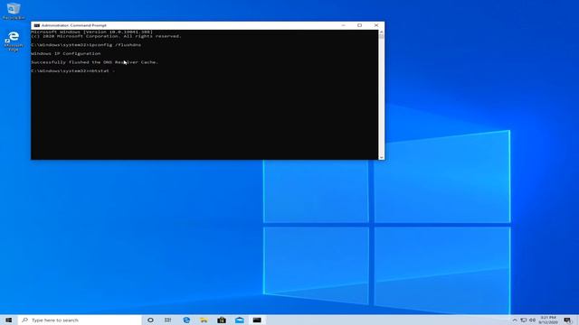Image resolution: width=579 pixels, height=325 pixels.
Task: Open the Recycle Bin desktop icon
Action: click(x=14, y=10)
